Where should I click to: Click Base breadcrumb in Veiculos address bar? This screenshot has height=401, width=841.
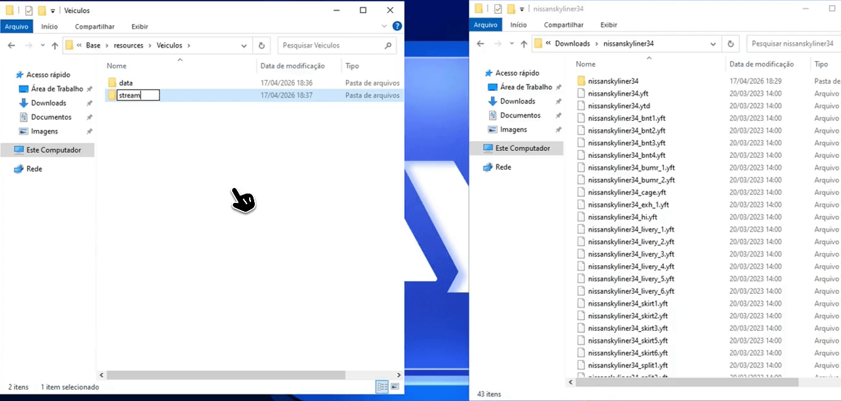(x=93, y=45)
